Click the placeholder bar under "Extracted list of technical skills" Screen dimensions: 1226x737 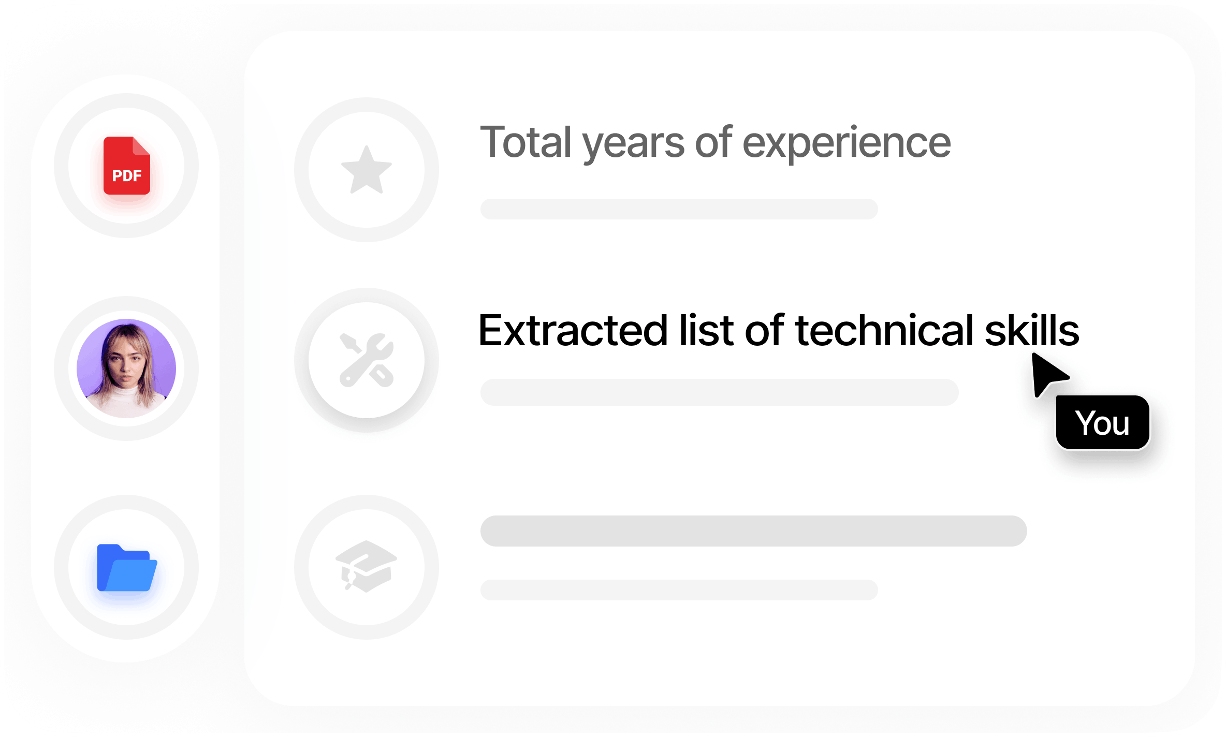click(x=719, y=392)
